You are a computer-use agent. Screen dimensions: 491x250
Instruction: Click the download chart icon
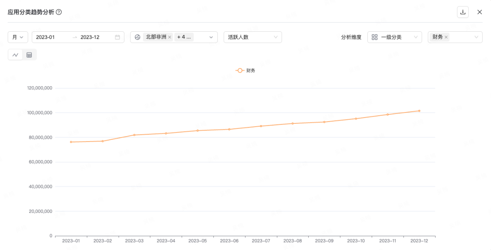tap(463, 12)
